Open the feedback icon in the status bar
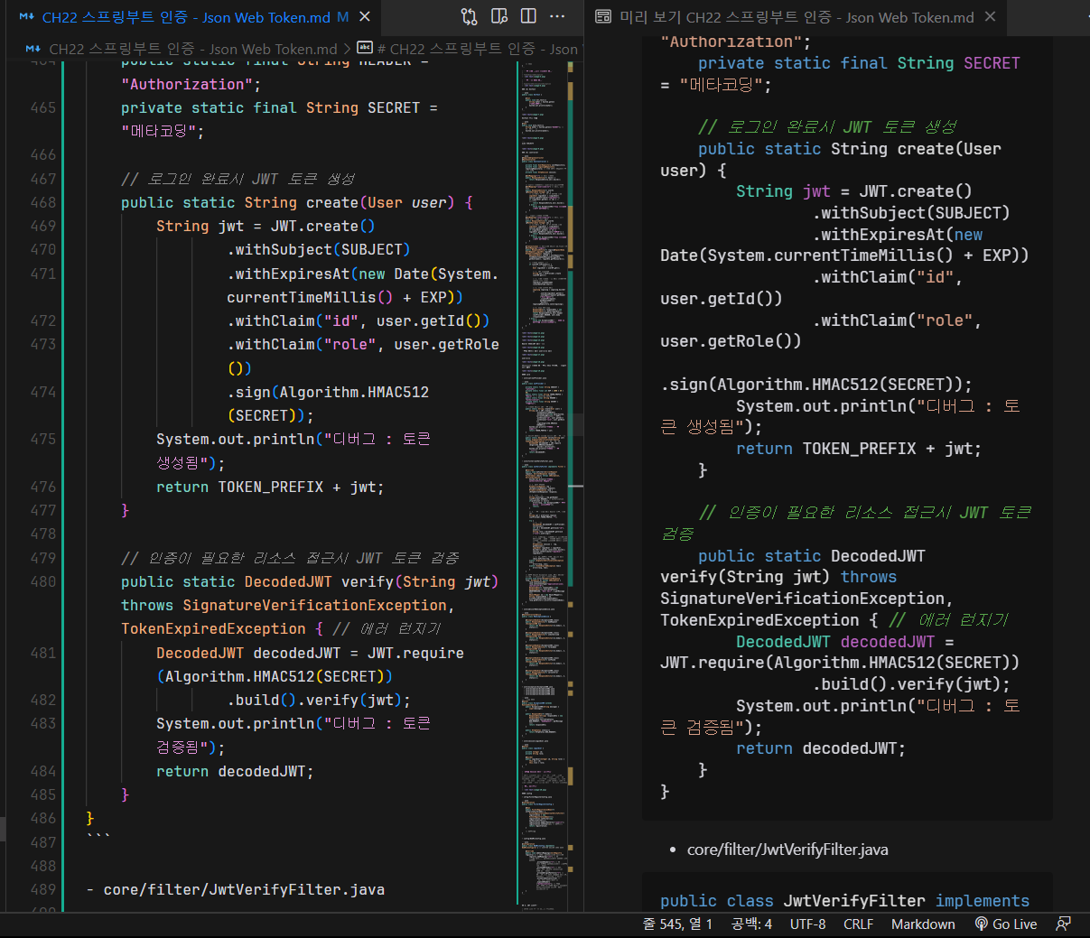 tap(1064, 924)
